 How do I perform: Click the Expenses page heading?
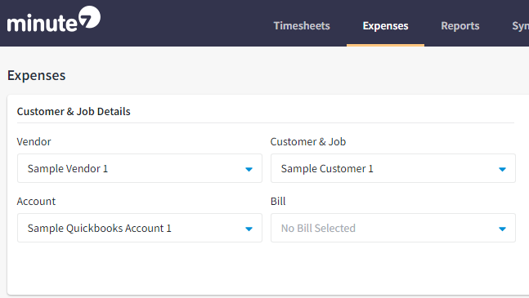point(37,75)
